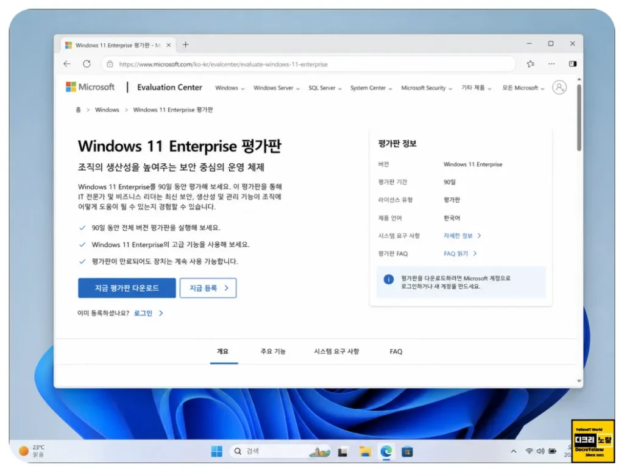Expand the System Center dropdown

[371, 88]
